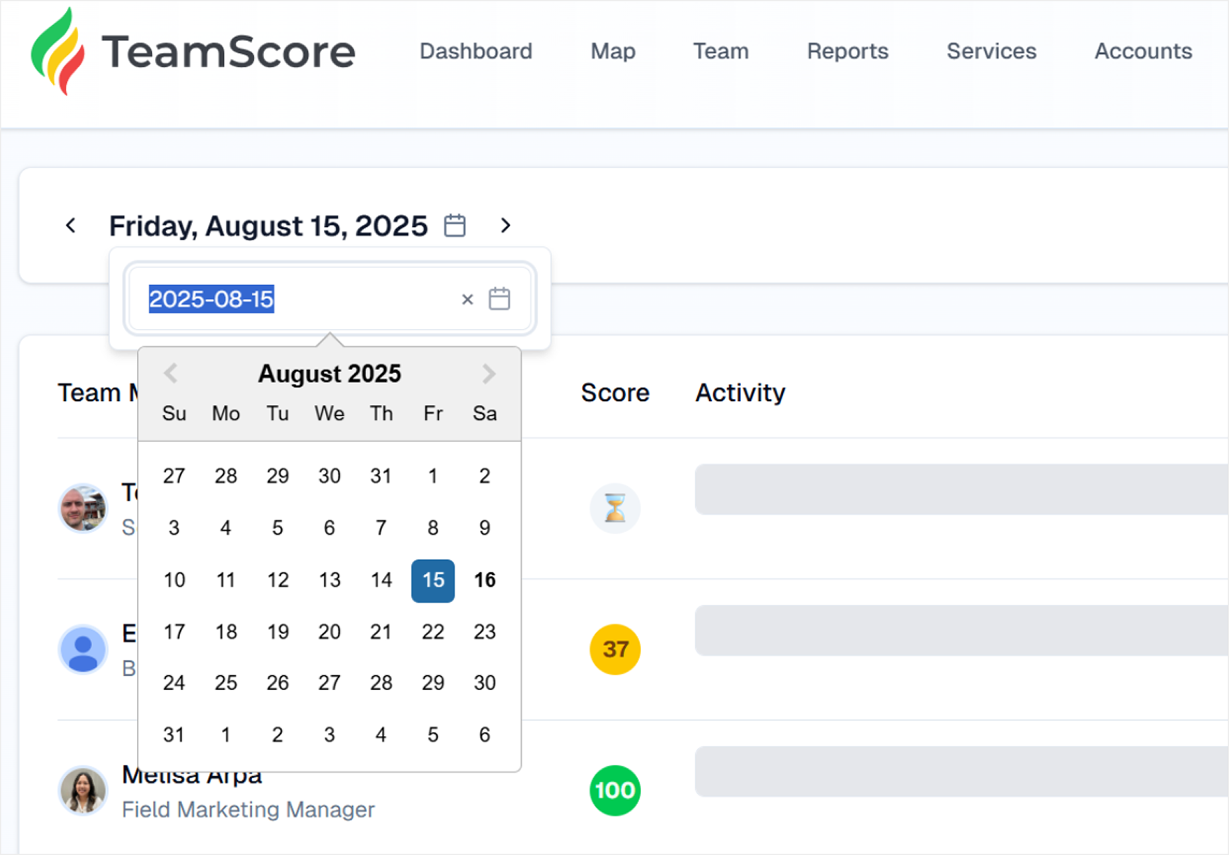
Task: Click the green score badge 100
Action: pos(615,790)
